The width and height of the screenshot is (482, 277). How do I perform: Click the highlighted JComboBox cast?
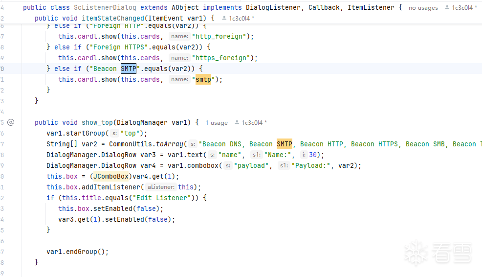[x=111, y=176]
